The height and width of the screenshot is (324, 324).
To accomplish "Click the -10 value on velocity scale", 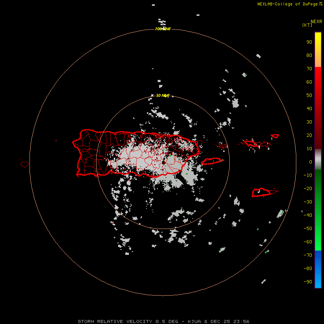I will click(x=308, y=175).
